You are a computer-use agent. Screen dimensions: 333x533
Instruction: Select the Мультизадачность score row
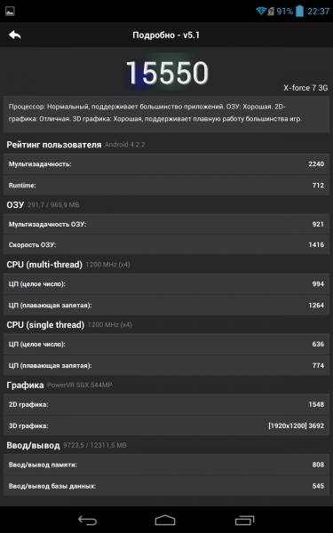coord(167,163)
